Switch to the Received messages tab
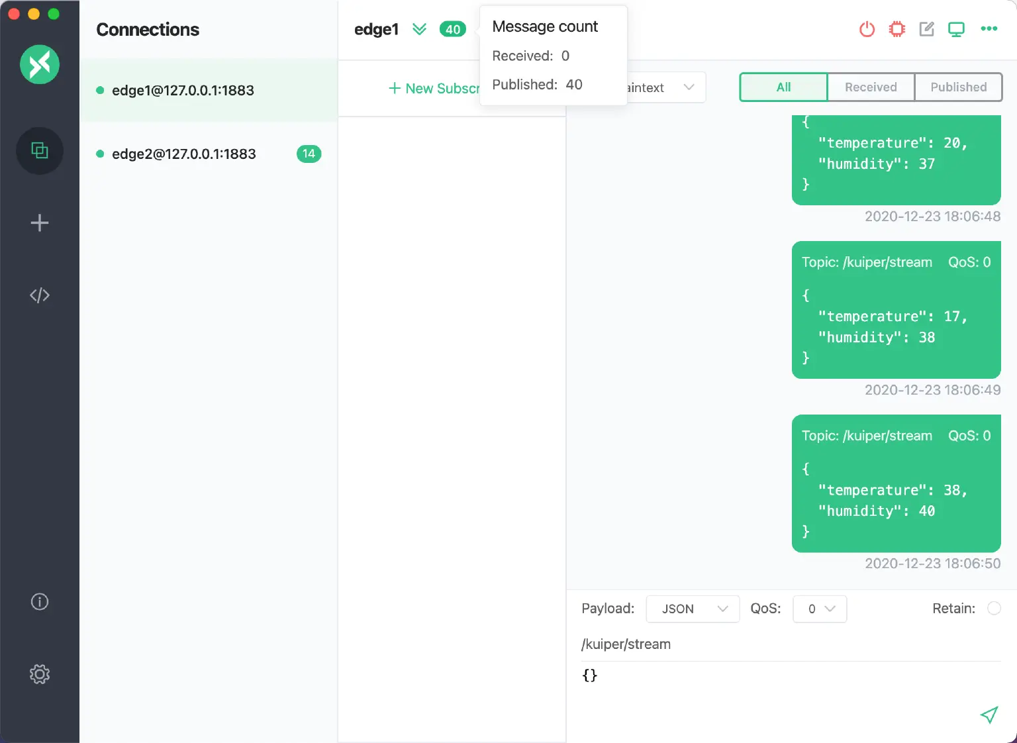Image resolution: width=1017 pixels, height=743 pixels. pyautogui.click(x=871, y=87)
